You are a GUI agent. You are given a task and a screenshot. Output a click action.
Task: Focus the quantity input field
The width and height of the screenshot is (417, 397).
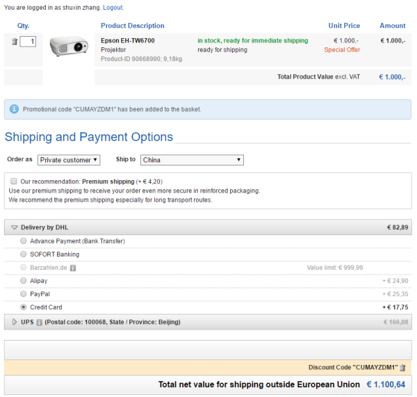tap(28, 42)
